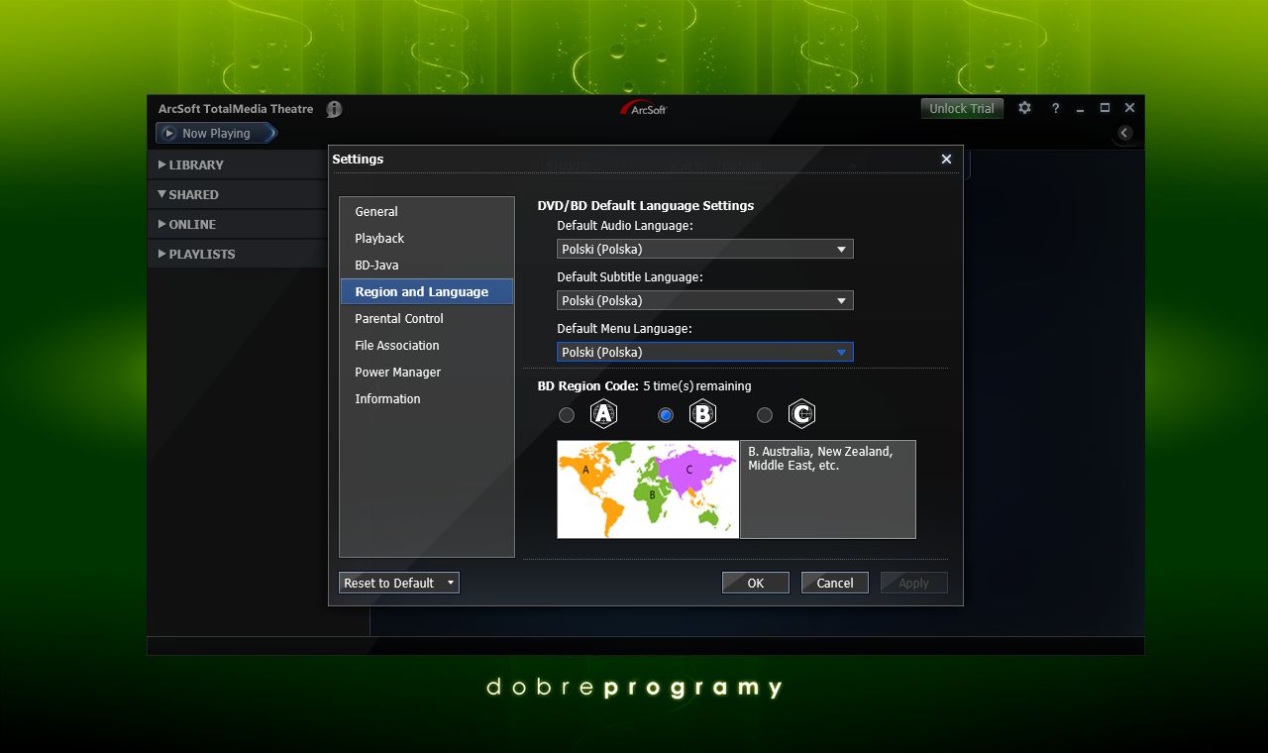Collapse the SHARED section
This screenshot has height=753, width=1268.
pos(238,194)
